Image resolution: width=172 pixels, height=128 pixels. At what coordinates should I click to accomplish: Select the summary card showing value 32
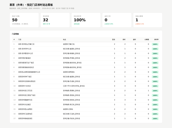[x=55, y=20]
